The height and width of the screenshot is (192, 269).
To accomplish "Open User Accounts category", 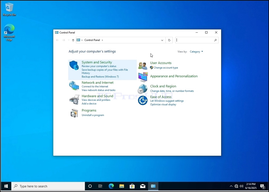I will [x=161, y=63].
